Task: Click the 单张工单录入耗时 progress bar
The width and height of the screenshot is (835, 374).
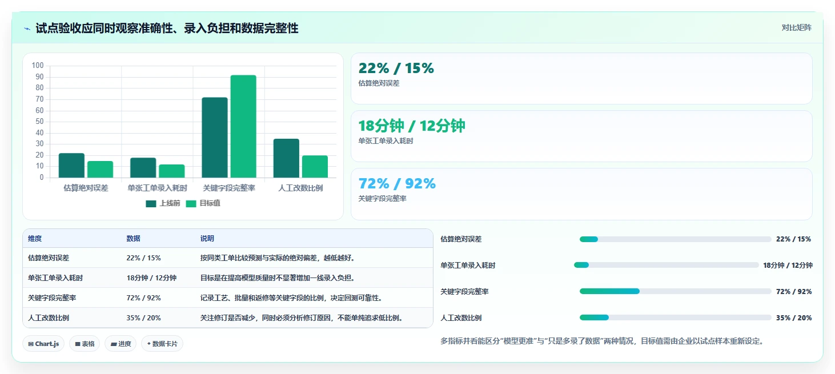Action: tap(666, 265)
